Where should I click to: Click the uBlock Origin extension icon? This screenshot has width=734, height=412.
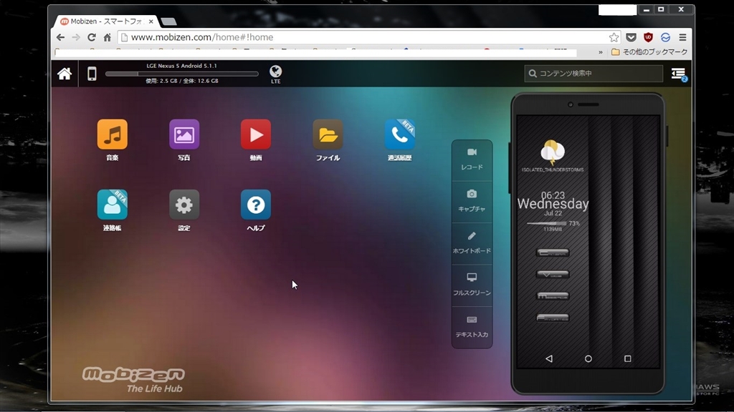tap(648, 37)
